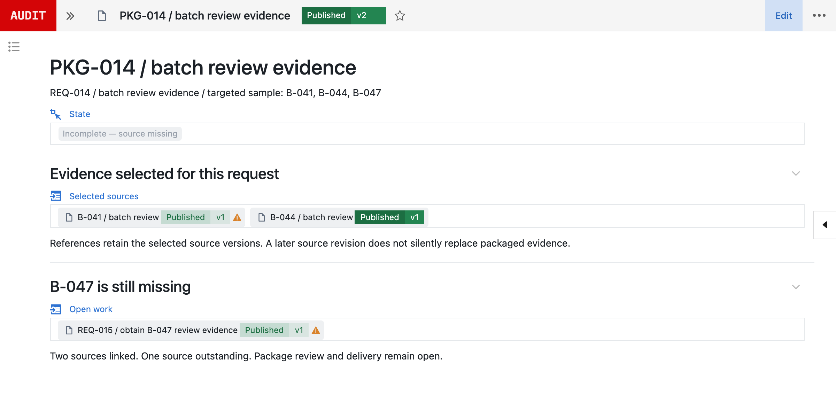
Task: Click the warning triangle on B-041 reference
Action: pos(237,218)
